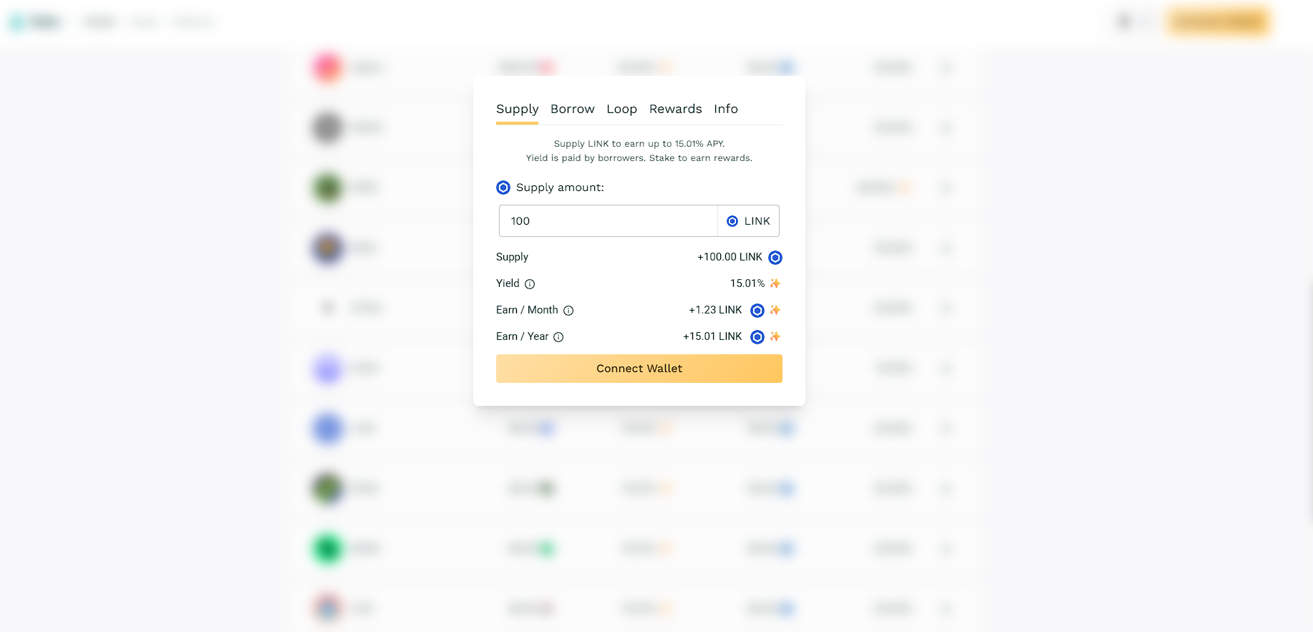Viewport: 1313px width, 632px height.
Task: Click the sparkle icon in Earn / Month row
Action: (x=775, y=310)
